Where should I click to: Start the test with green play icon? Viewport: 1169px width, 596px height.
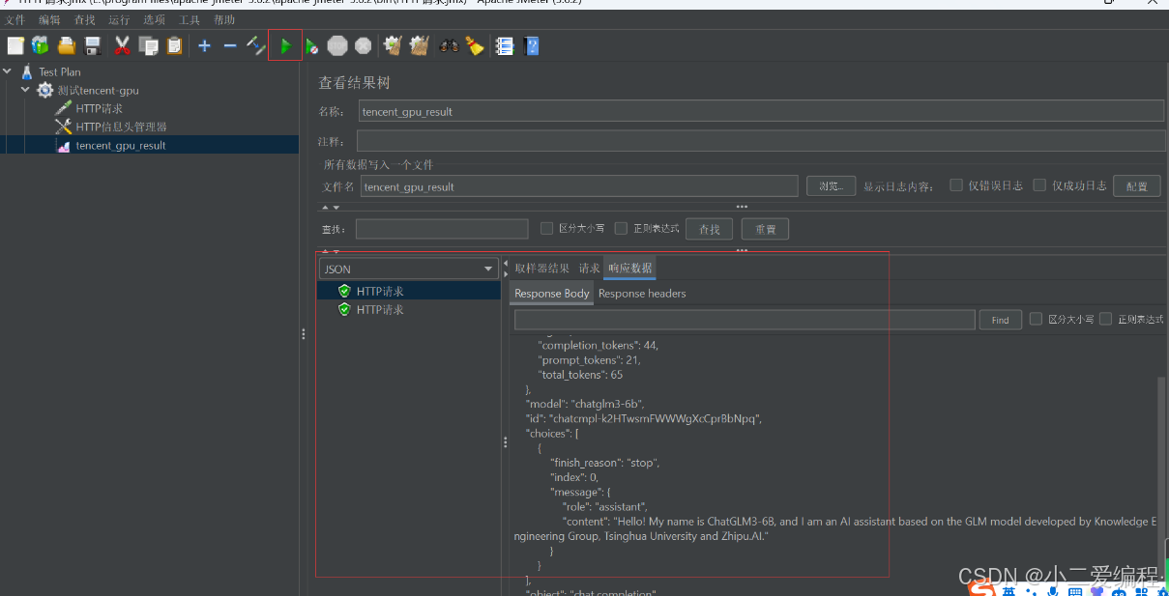(x=285, y=45)
